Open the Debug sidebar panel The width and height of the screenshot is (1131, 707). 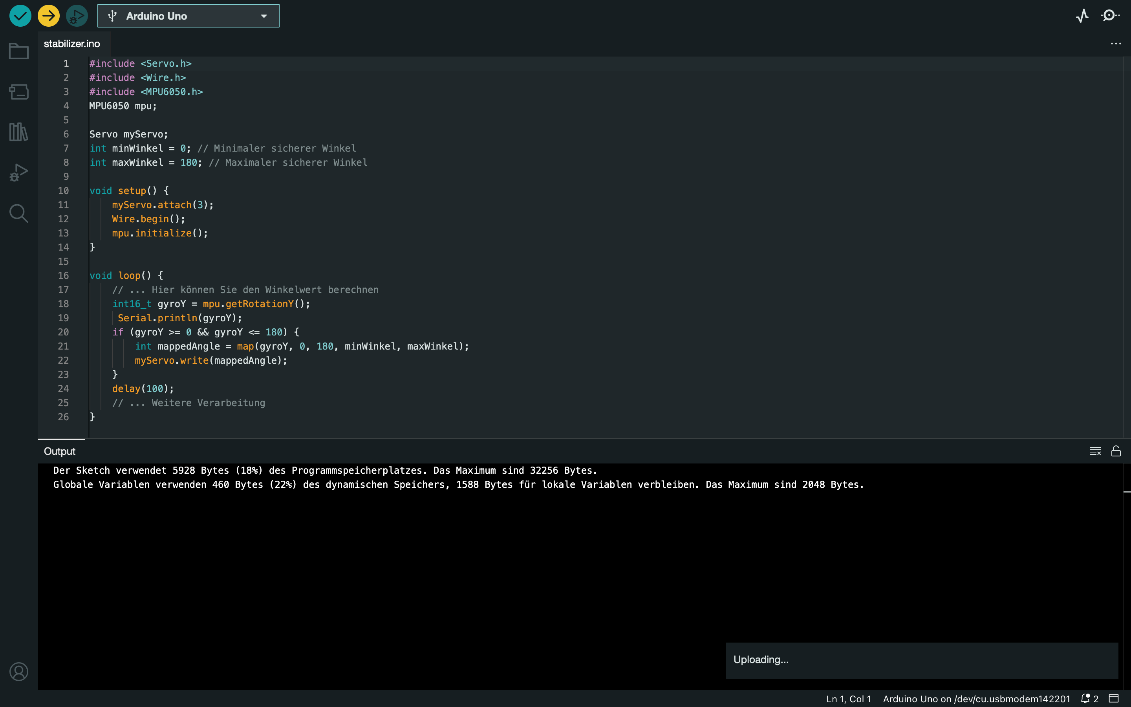19,172
